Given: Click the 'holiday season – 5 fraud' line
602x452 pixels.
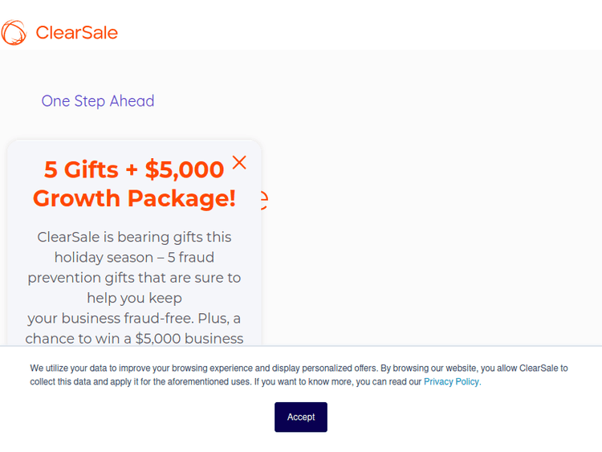Looking at the screenshot, I should 134,258.
